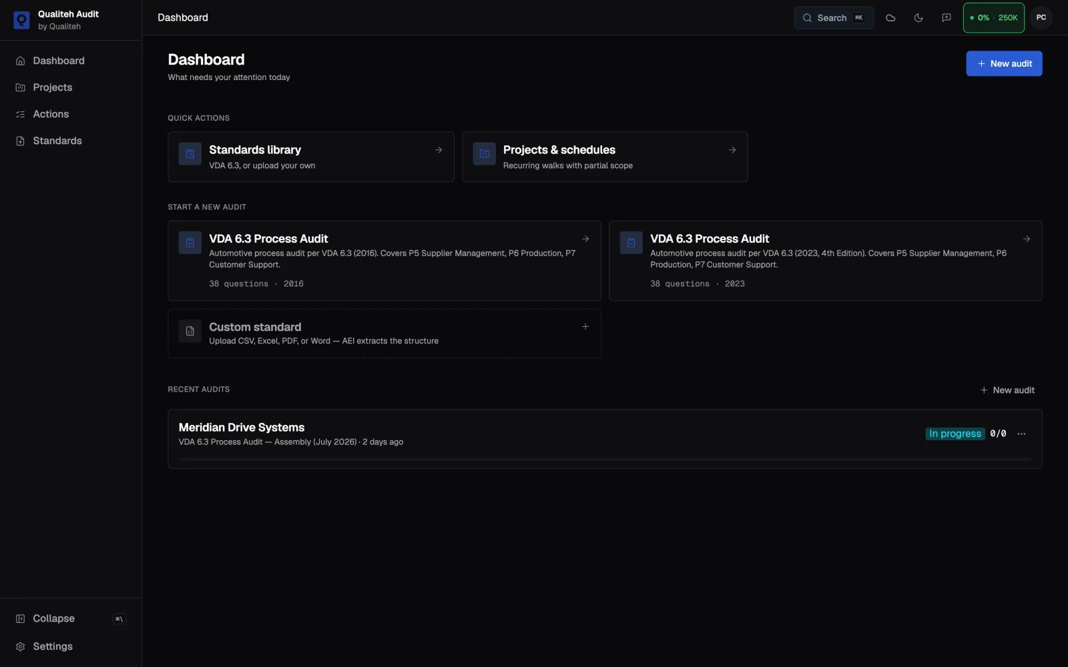The width and height of the screenshot is (1068, 667).
Task: Click the arrow on Projects & schedules card
Action: click(732, 150)
